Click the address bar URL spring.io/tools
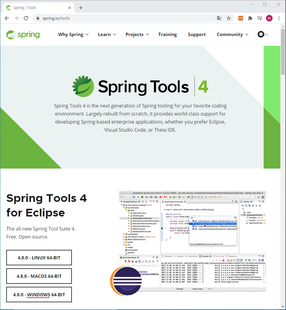 (56, 18)
